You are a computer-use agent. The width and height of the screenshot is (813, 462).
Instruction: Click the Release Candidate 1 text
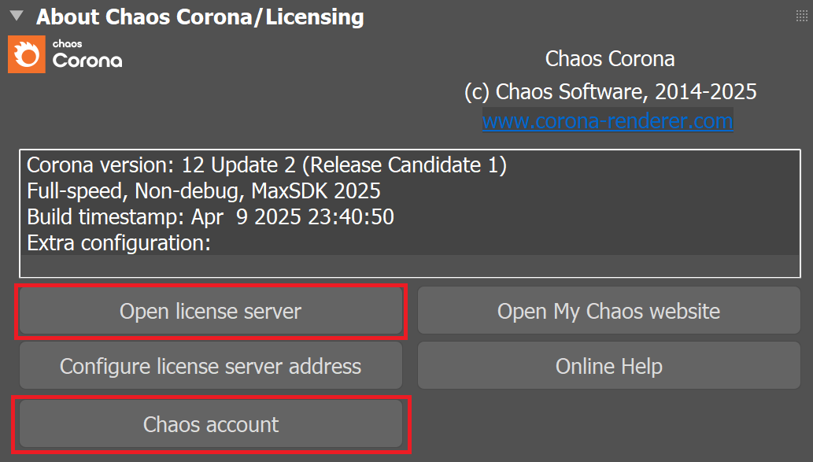coord(405,165)
